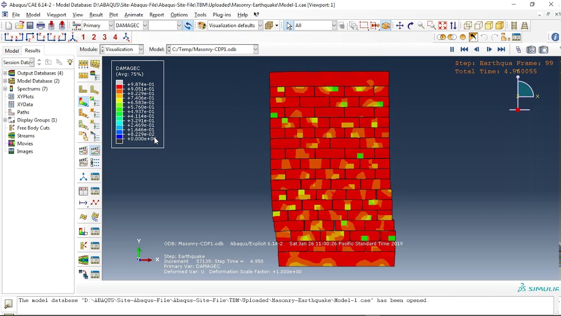Apply the shaded render style
The height and width of the screenshot is (316, 561).
click(x=500, y=25)
